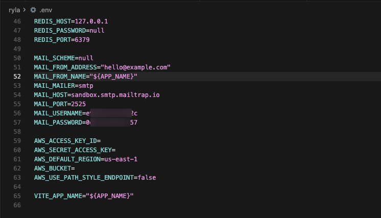Click line number 57 in gutter

point(17,123)
